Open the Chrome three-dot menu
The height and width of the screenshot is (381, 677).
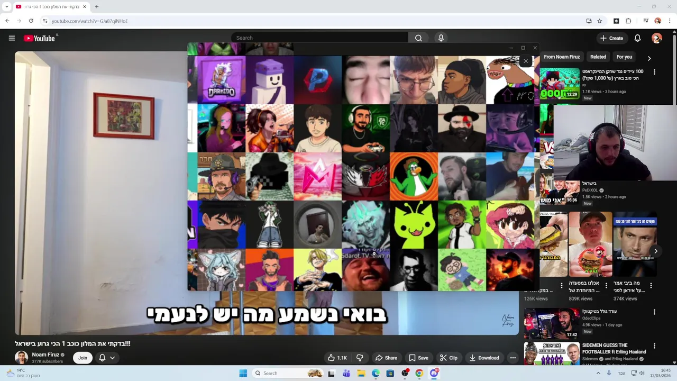click(670, 21)
